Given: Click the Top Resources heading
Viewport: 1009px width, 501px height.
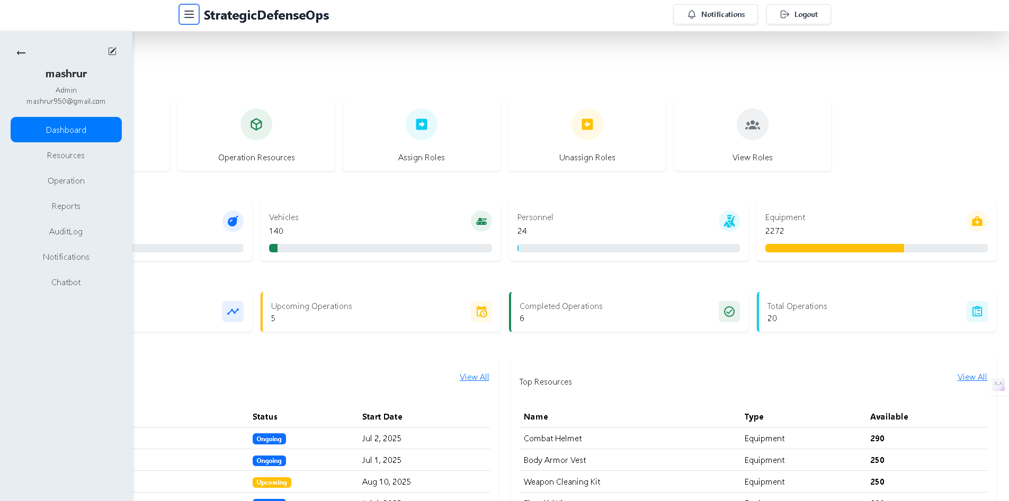Looking at the screenshot, I should pyautogui.click(x=546, y=381).
